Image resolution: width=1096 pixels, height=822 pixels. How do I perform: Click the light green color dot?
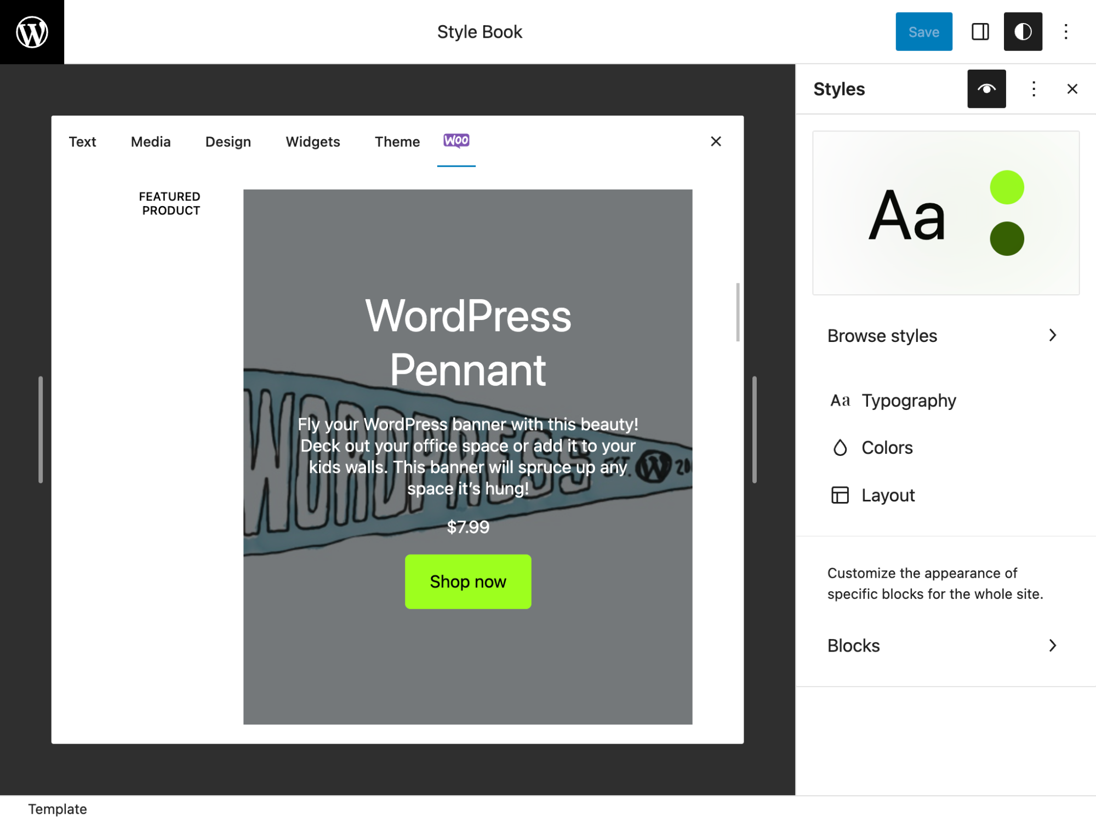pyautogui.click(x=1007, y=187)
